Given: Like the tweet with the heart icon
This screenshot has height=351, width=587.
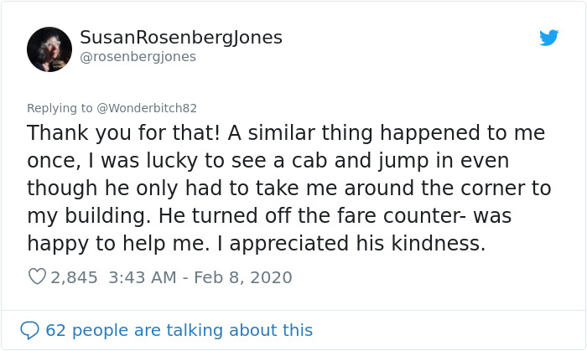Looking at the screenshot, I should coord(37,276).
